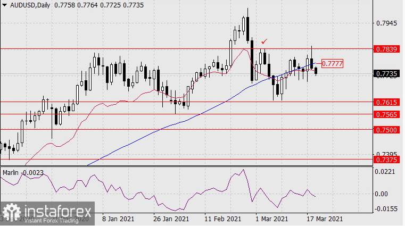Click the 0.7777 price tag box
Viewport: 405px width, 226px height.
click(x=333, y=63)
